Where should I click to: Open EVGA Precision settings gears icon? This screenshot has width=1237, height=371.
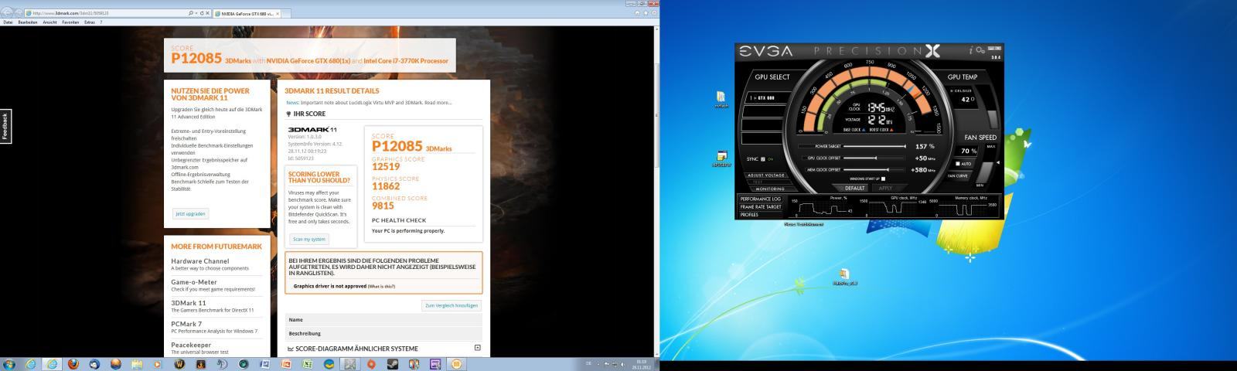[x=980, y=50]
